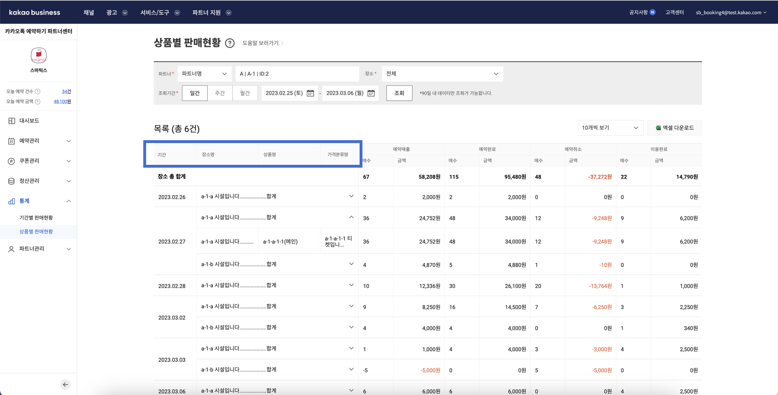Click the help question mark beside 상품별 판매현황
Viewport: 778px width, 395px height.
tap(230, 44)
